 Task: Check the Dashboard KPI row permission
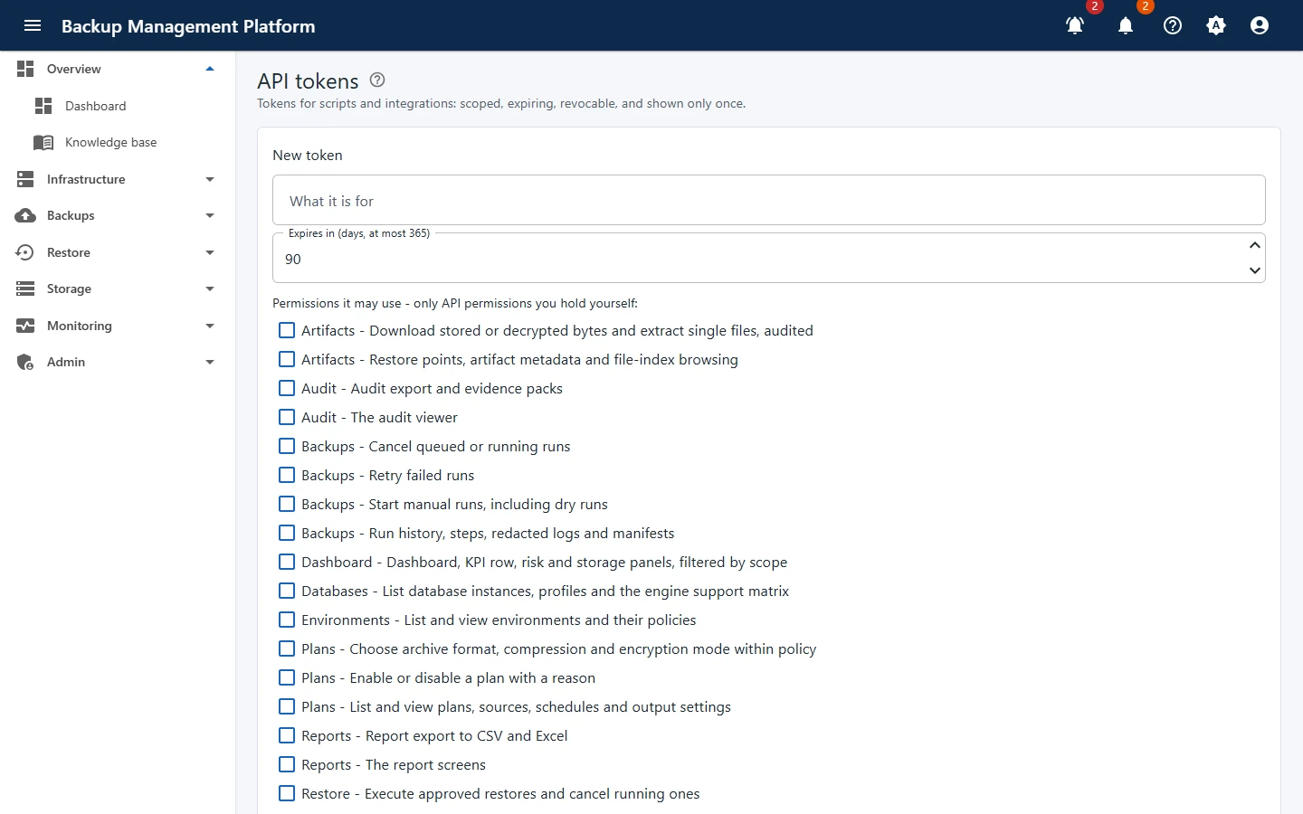click(x=287, y=562)
